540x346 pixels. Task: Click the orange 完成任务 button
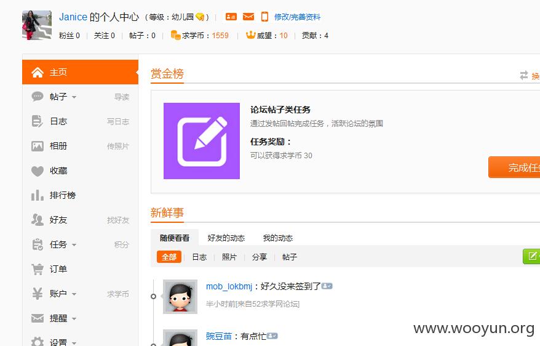[514, 167]
